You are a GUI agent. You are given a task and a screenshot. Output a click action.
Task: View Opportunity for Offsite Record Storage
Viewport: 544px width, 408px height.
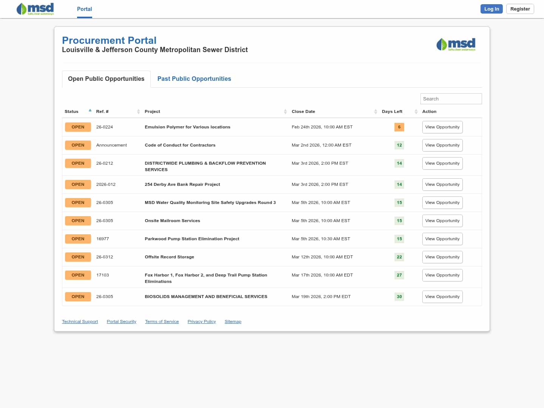(x=442, y=257)
